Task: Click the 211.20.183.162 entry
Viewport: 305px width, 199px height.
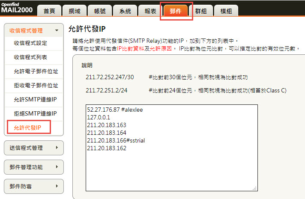Action: point(107,148)
